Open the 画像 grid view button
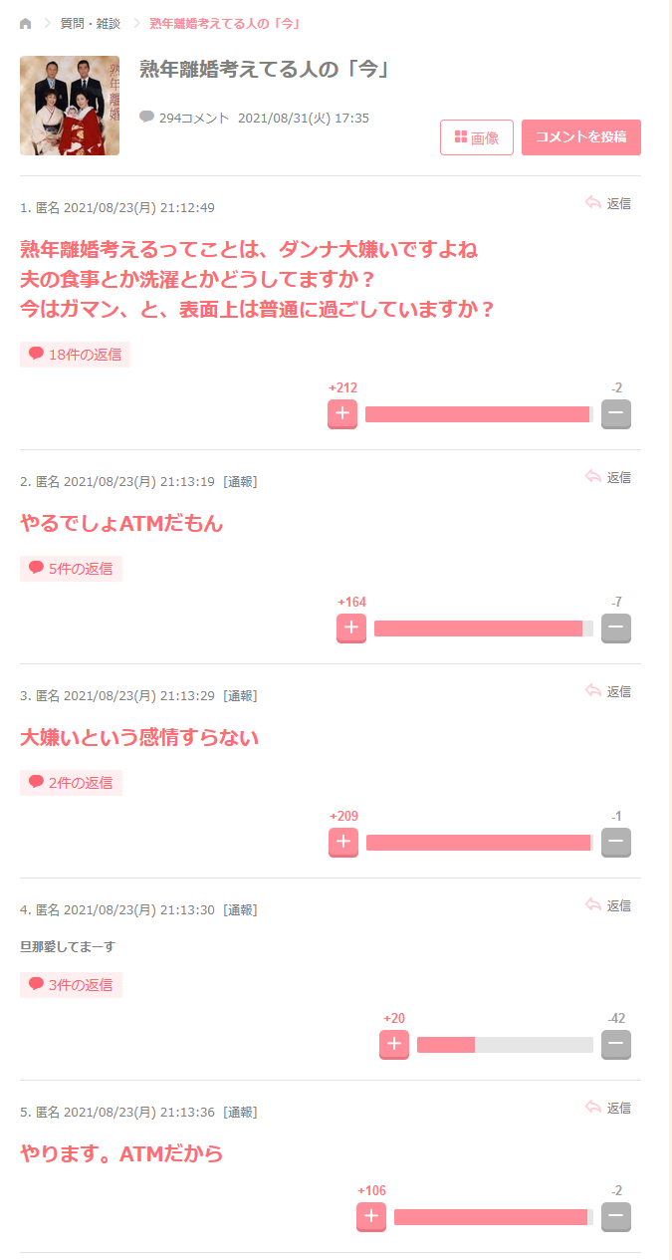 477,137
